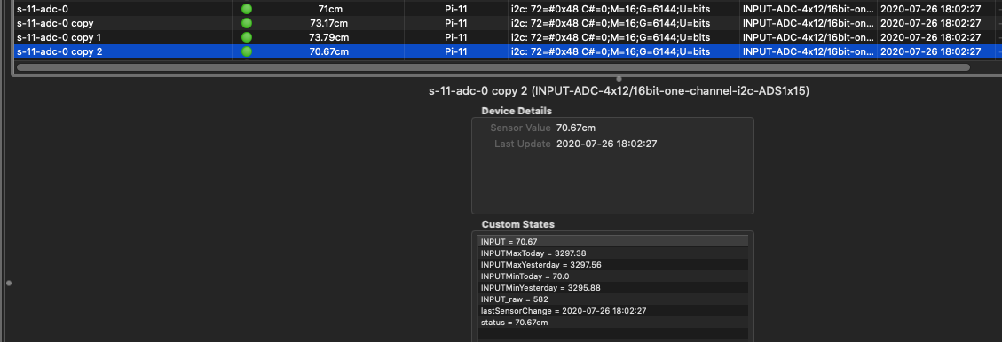Select the INPUTMinToday = 70.0 state
Viewport: 1002px width, 342px height.
612,276
